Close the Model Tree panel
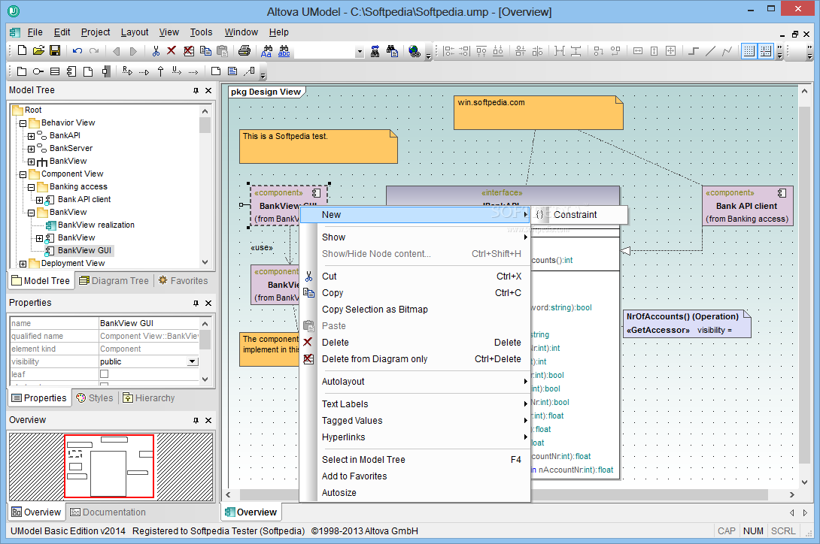The height and width of the screenshot is (544, 820). coord(208,90)
